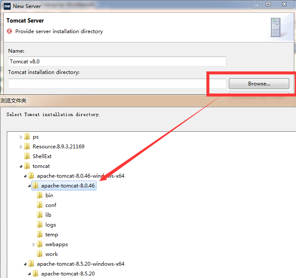The height and width of the screenshot is (278, 296).
Task: Click the work folder icon
Action: click(39, 254)
